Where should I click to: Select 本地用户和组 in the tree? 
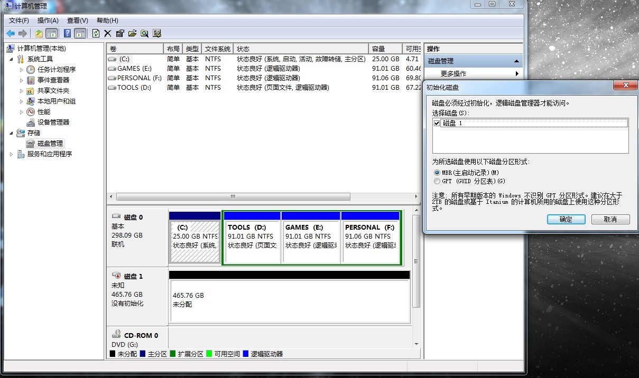click(x=57, y=101)
